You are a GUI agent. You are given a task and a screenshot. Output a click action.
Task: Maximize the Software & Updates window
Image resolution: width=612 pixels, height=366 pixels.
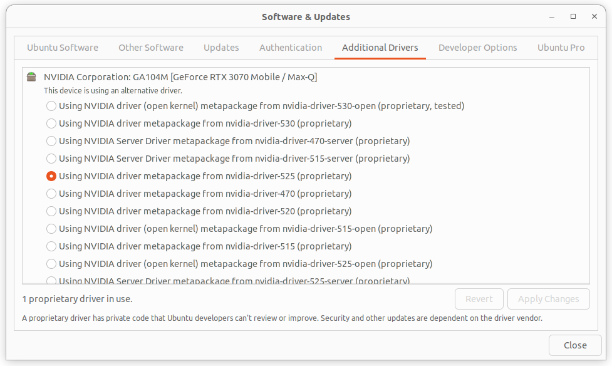click(573, 16)
